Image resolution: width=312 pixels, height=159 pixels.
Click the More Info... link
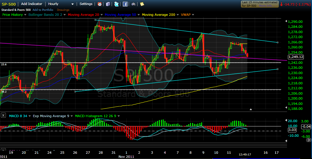(x=267, y=6)
